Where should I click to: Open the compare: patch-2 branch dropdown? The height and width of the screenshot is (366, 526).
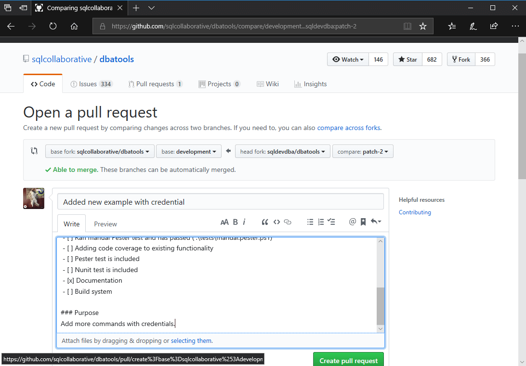coord(363,152)
